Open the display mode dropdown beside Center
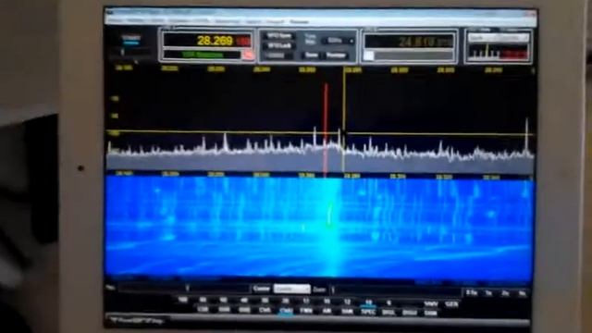Viewport: 592px width, 333px height. (291, 290)
